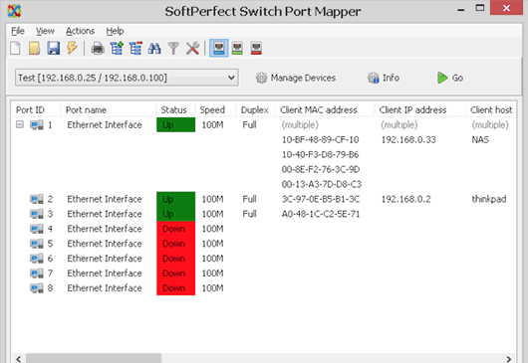528x363 pixels.
Task: Click the red Down status of port 4
Action: pos(175,229)
